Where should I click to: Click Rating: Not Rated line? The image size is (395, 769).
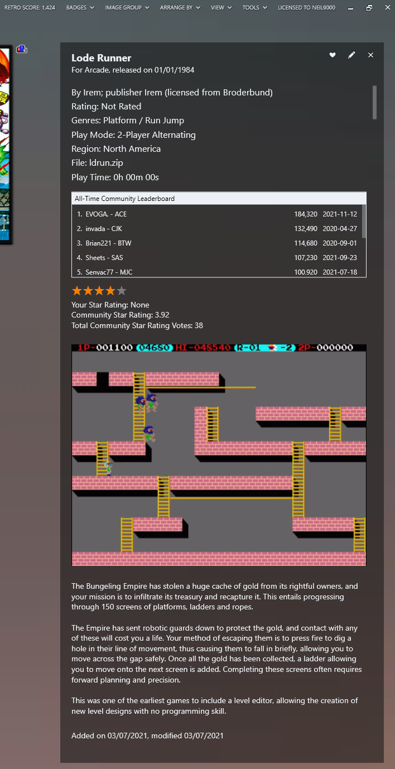[106, 107]
